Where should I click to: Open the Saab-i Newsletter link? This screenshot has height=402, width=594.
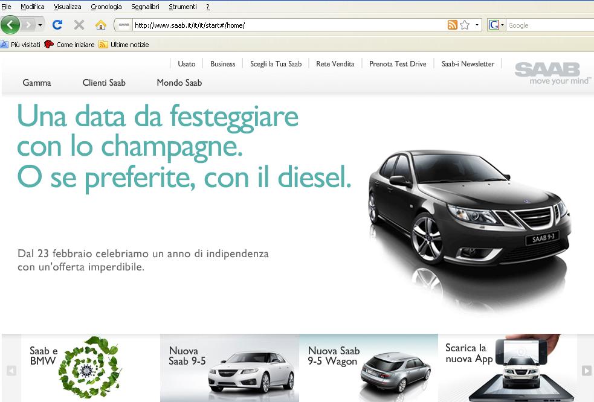click(468, 64)
